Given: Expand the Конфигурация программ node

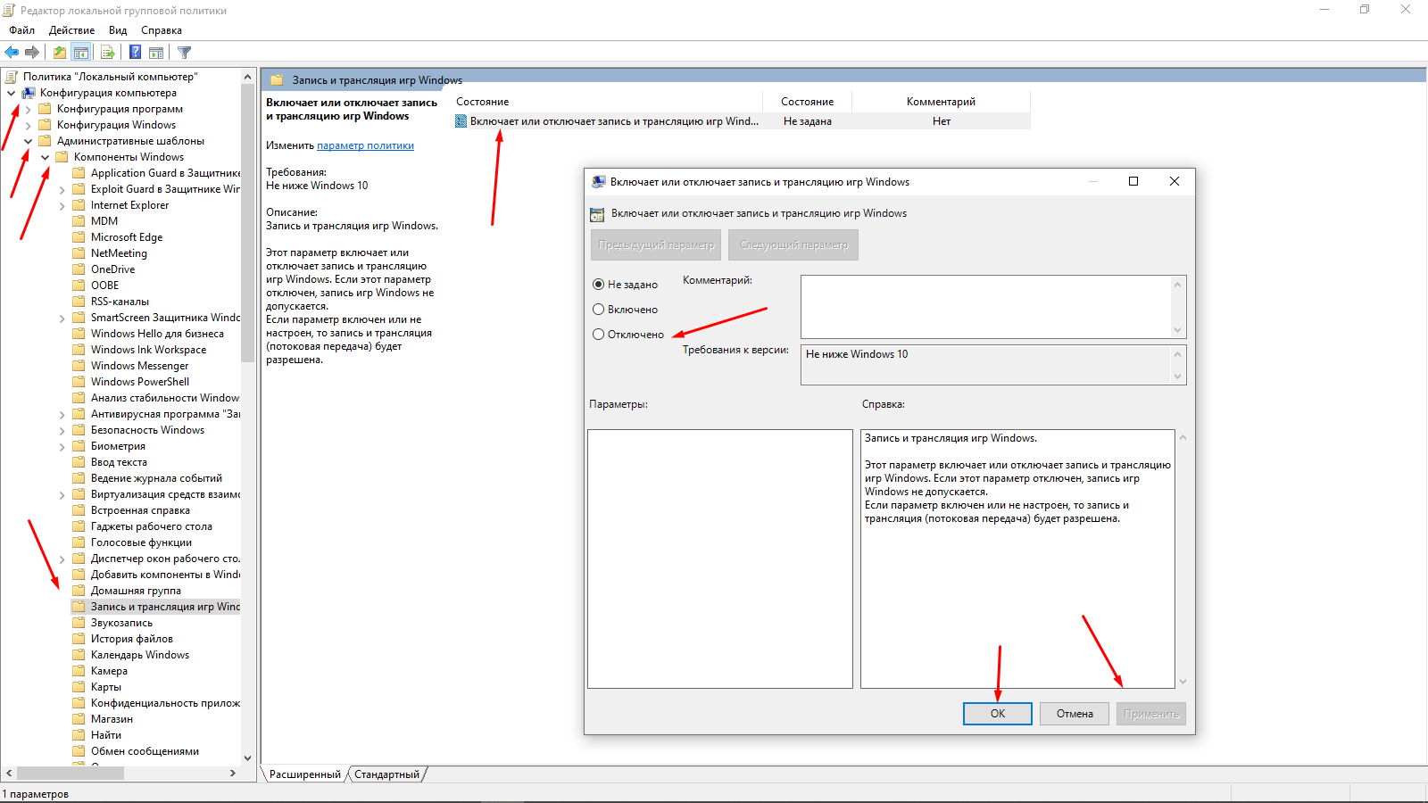Looking at the screenshot, I should 28,109.
